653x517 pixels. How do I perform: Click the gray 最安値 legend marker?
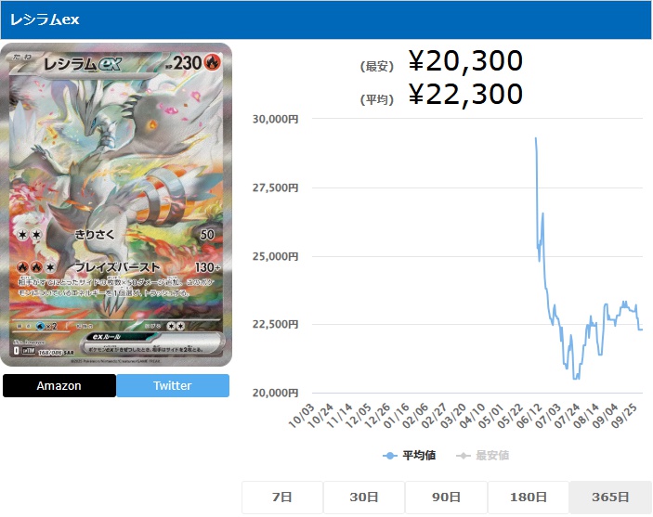(x=464, y=456)
